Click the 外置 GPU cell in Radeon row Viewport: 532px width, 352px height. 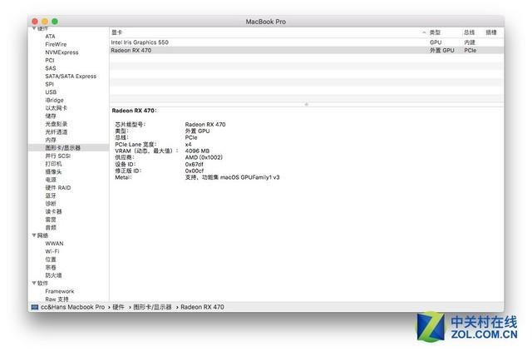tap(441, 50)
